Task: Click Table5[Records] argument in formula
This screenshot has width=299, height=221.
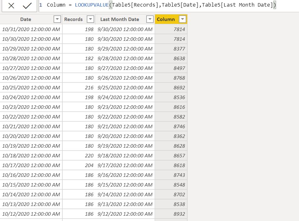Action: coord(135,5)
